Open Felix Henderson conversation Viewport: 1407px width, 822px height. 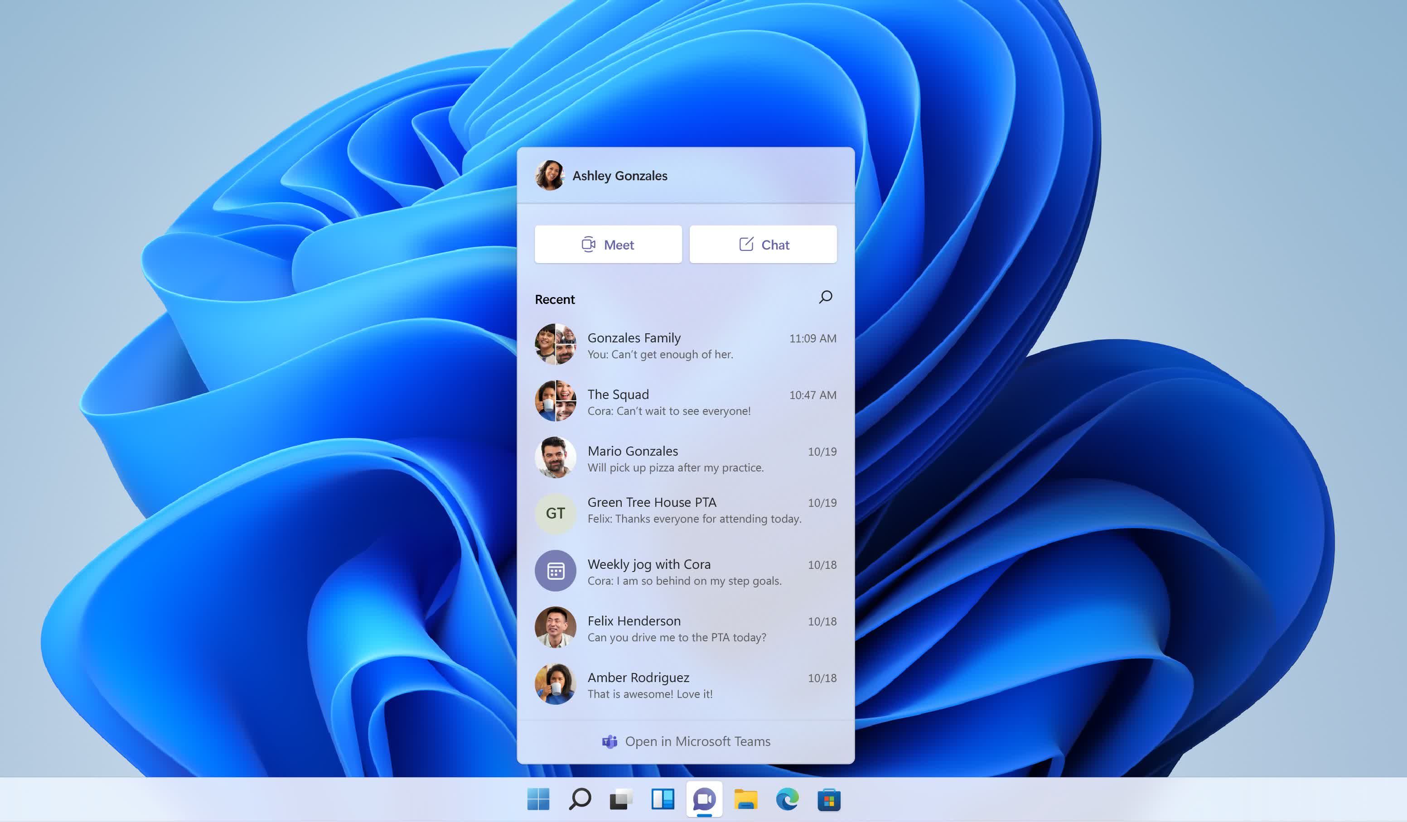tap(686, 628)
